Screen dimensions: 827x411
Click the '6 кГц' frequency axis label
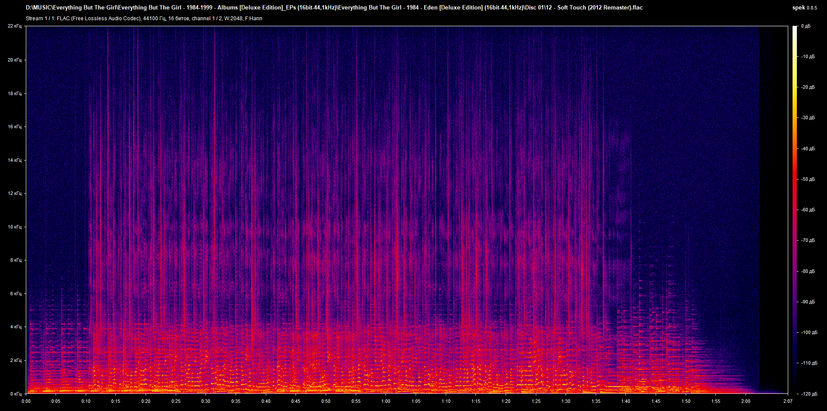pyautogui.click(x=16, y=294)
